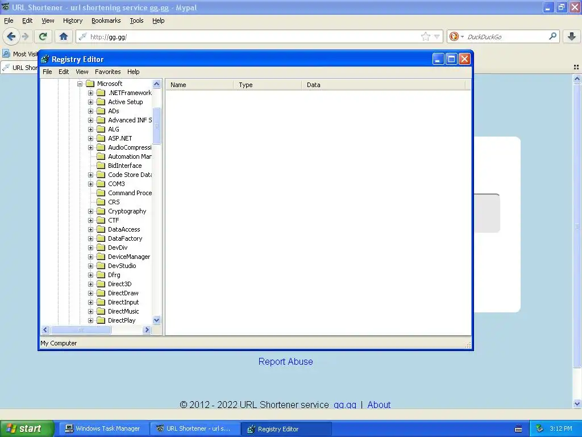Open Mypal Tools menu

click(136, 20)
